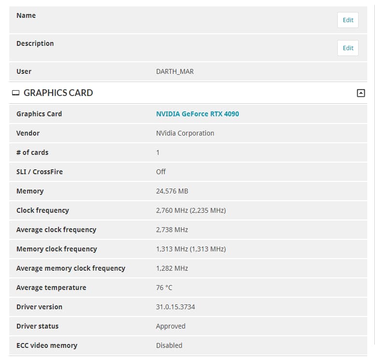Click the # of cards label
The height and width of the screenshot is (358, 375).
(32, 152)
